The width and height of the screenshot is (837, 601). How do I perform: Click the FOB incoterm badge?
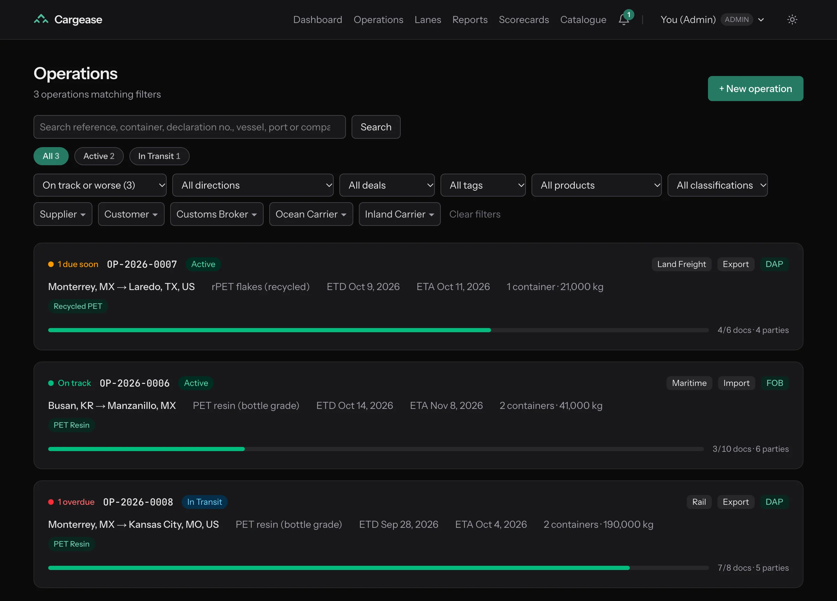pyautogui.click(x=774, y=383)
